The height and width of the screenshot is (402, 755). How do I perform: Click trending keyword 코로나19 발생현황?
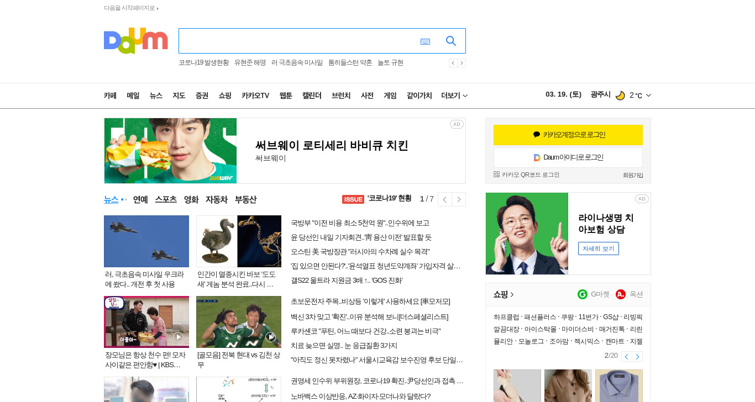(x=203, y=63)
